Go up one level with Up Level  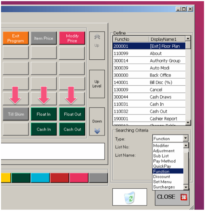[97, 84]
